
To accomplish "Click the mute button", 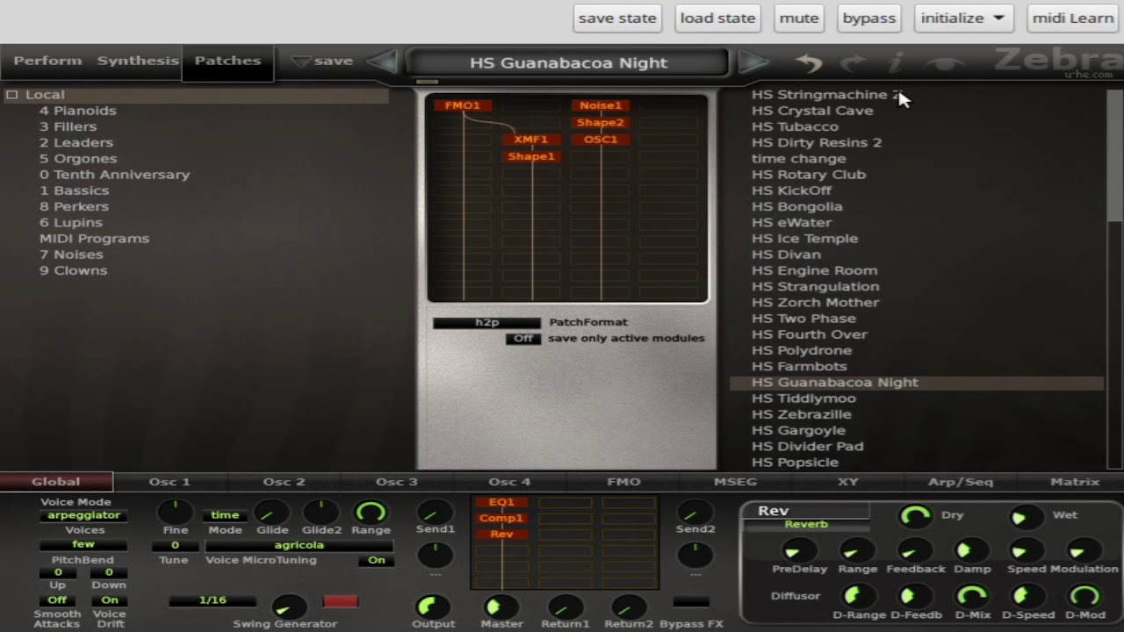I will [799, 18].
